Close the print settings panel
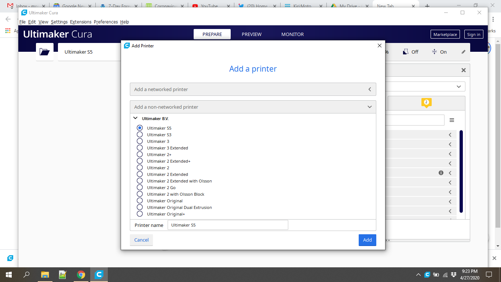 [464, 70]
